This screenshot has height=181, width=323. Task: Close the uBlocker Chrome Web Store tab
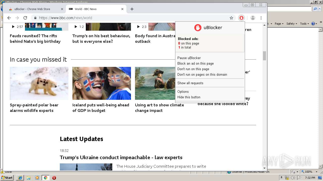coord(62,9)
